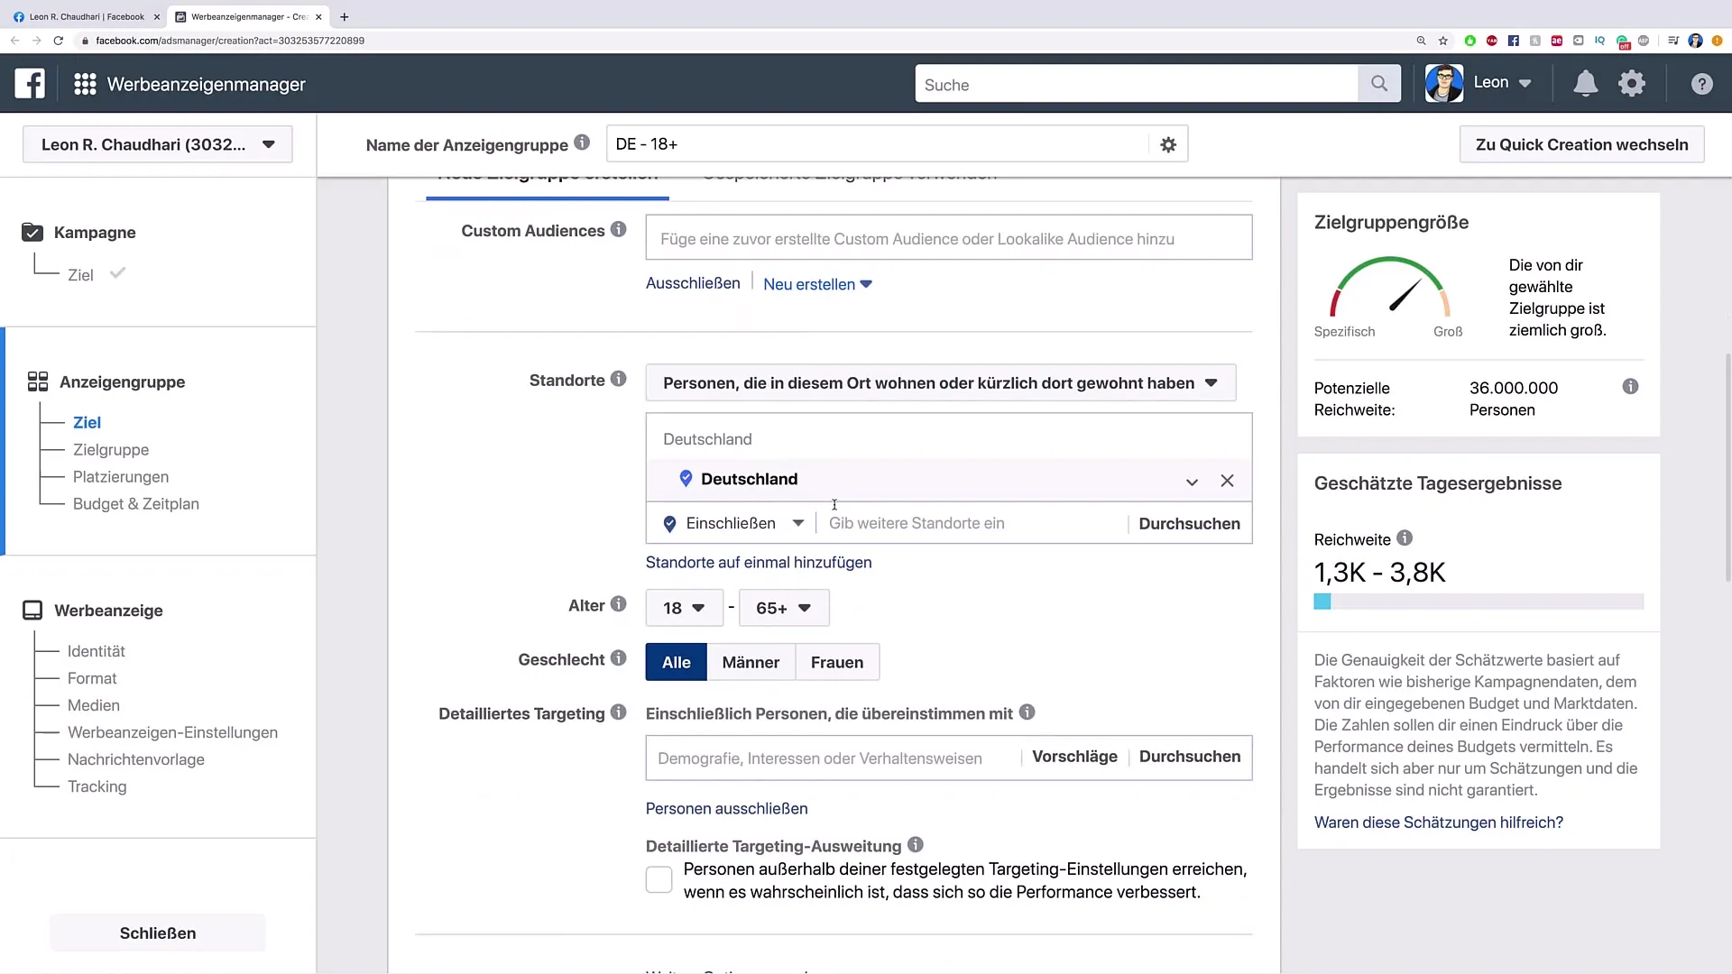Go to Platzierungen section in sidebar
The image size is (1732, 974).
[121, 476]
